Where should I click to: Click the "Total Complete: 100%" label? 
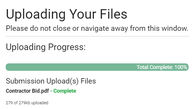(162, 67)
